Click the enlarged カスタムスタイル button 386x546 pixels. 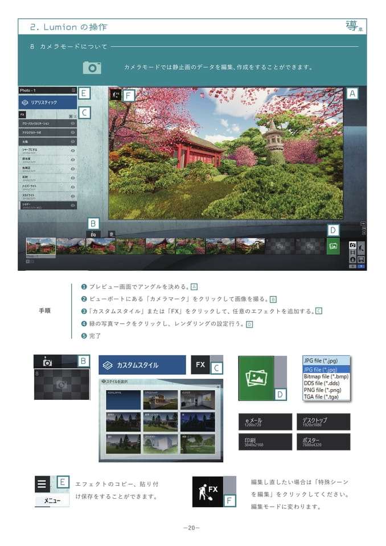pos(142,365)
